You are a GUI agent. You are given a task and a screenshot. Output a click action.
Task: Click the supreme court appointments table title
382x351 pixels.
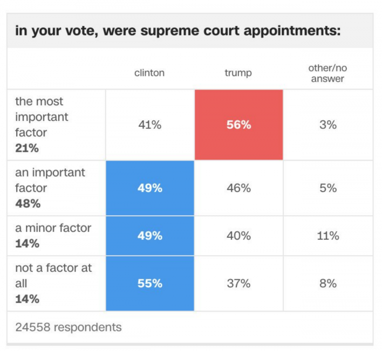click(178, 30)
